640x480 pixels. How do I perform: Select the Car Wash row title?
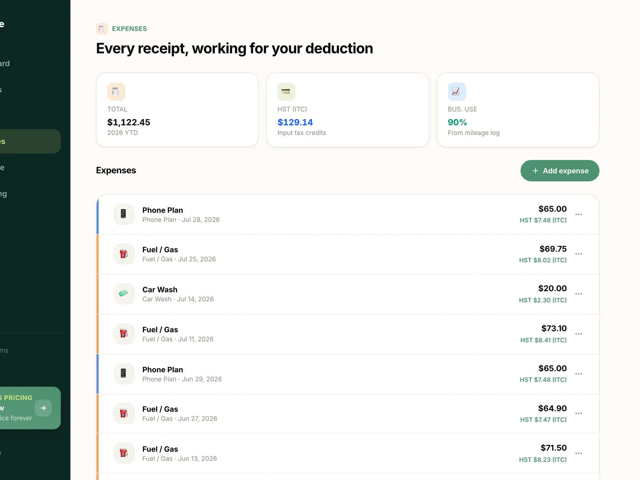tap(160, 290)
